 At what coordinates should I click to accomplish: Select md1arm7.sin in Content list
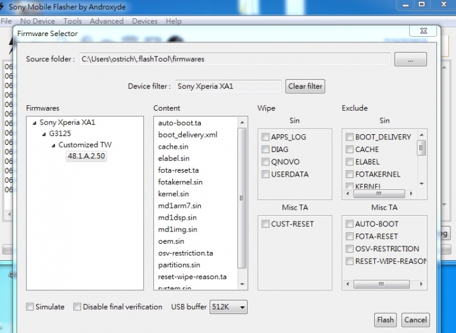coord(179,206)
